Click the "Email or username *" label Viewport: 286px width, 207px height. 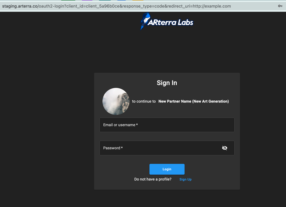tap(120, 125)
